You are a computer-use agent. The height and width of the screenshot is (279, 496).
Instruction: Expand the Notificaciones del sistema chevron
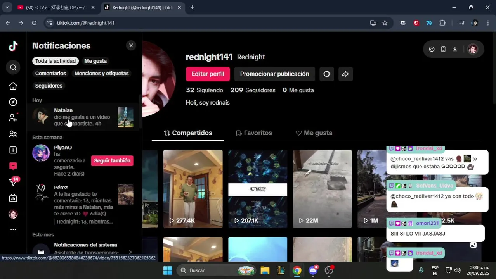[130, 252]
